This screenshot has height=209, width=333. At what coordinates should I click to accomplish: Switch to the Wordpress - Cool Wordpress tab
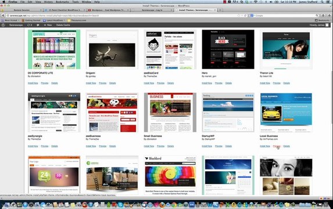tap(108, 10)
